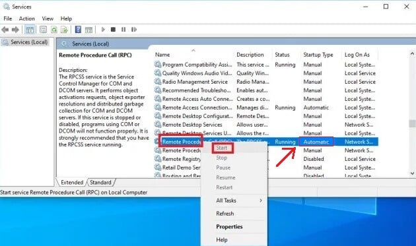This screenshot has width=416, height=246.
Task: Click the Export List toolbar icon
Action: point(64,30)
